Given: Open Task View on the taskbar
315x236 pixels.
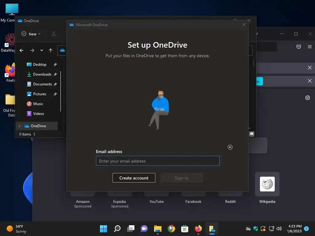Looking at the screenshot, I should [x=130, y=229].
